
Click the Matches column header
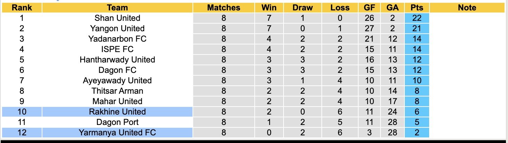point(223,8)
